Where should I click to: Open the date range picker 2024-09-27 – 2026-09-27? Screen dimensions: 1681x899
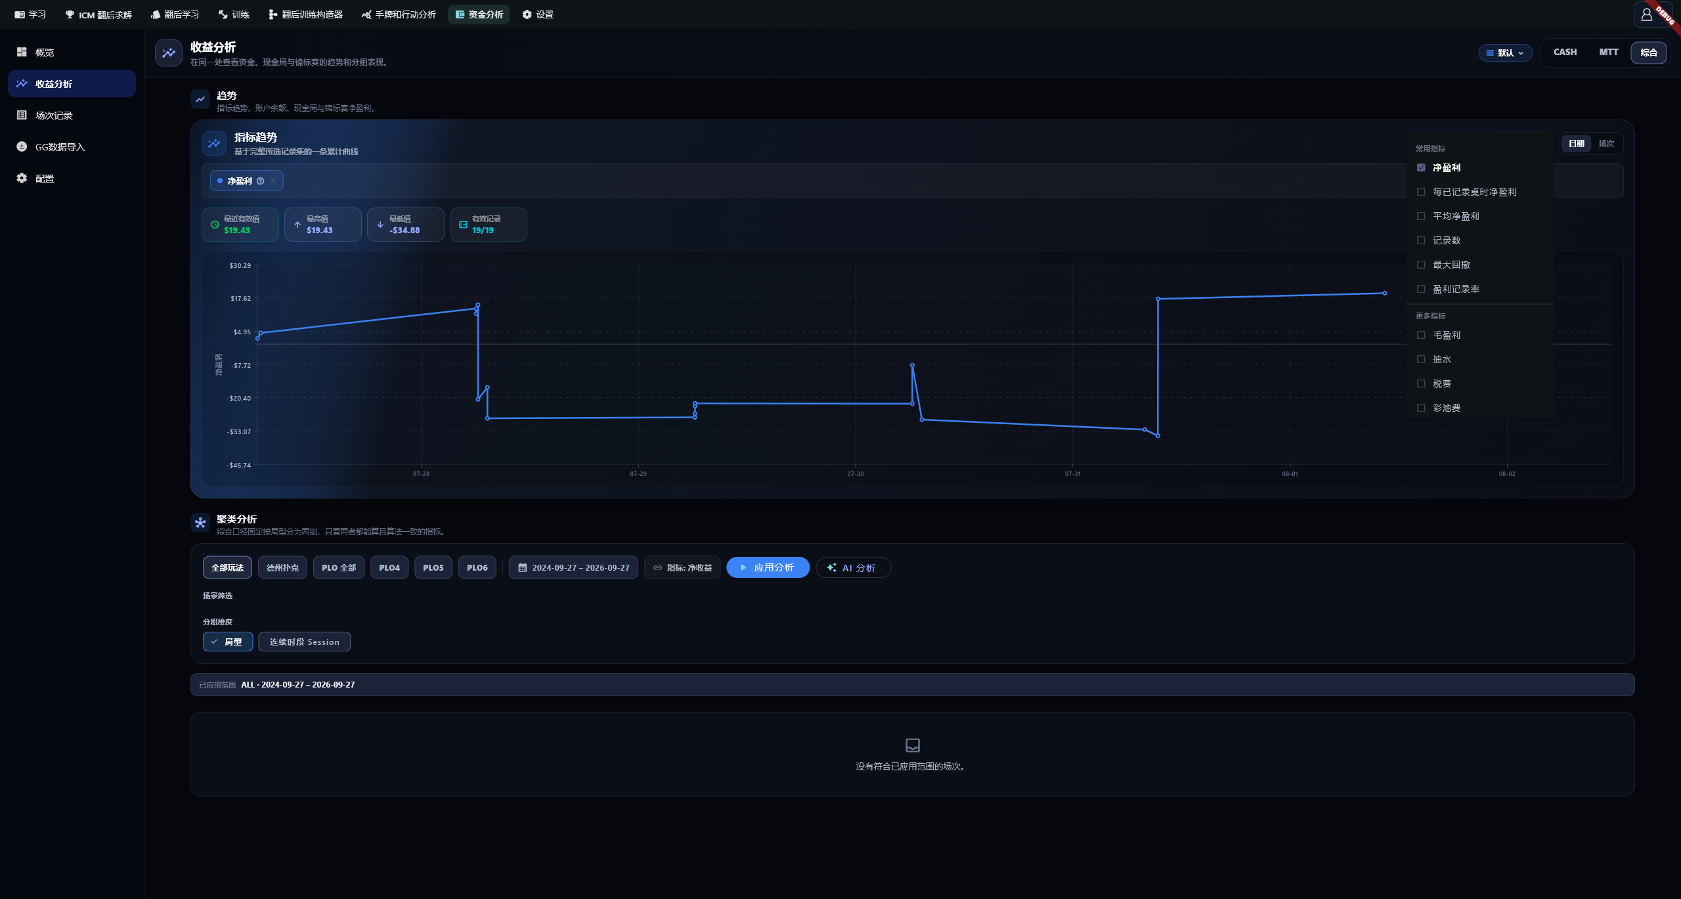point(573,567)
